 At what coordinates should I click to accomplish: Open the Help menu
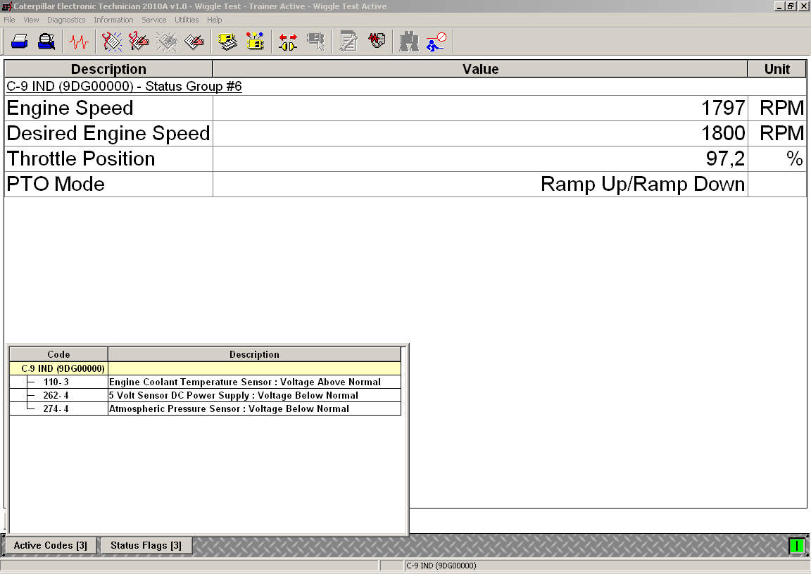point(214,20)
